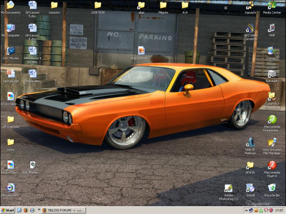Expand Quick Launch overflow chevron
286x214 pixels.
(x=39, y=209)
